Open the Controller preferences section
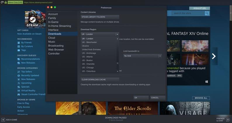Viewport: 232px width, 123px height. (54, 54)
